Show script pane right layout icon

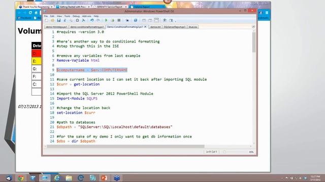[150, 20]
